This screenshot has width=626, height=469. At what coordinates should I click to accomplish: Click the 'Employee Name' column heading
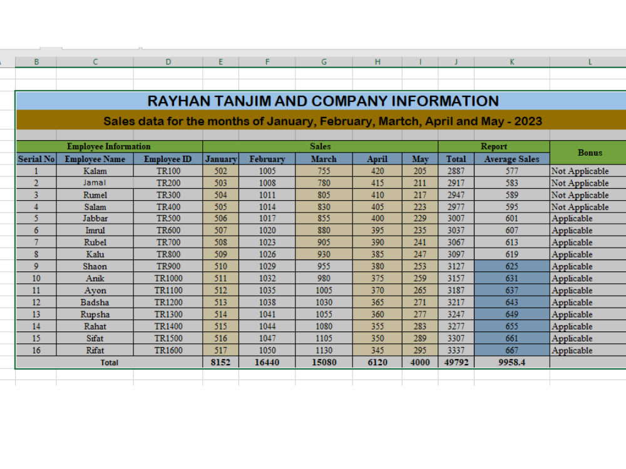click(95, 159)
